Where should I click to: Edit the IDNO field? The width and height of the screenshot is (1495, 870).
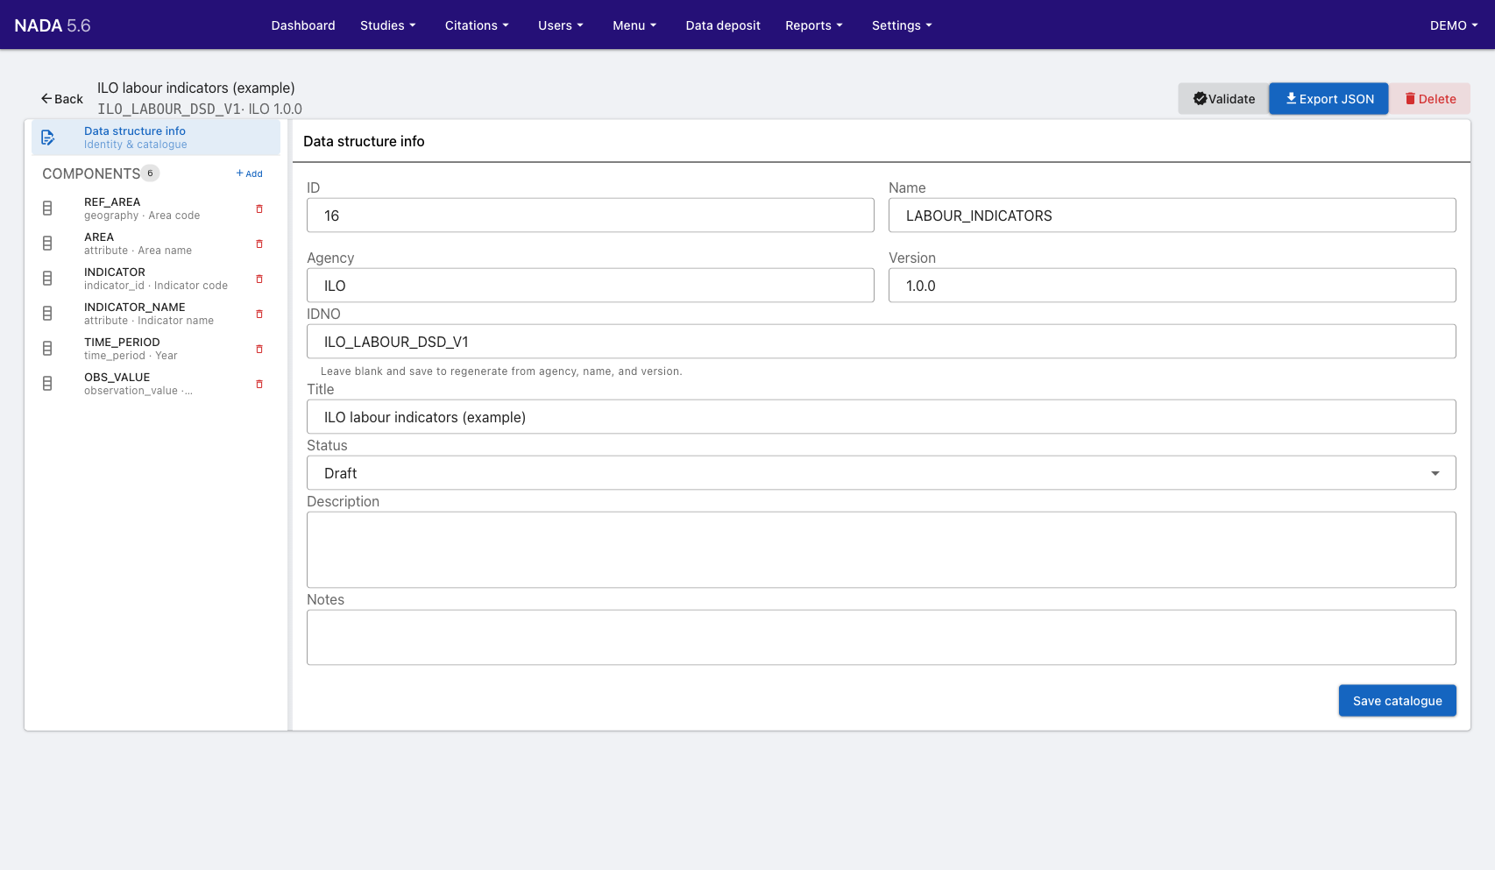click(x=881, y=342)
